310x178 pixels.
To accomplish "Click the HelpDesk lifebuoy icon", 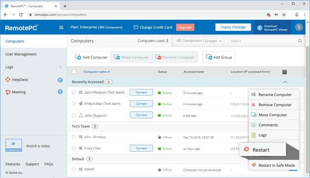I will pyautogui.click(x=8, y=80).
